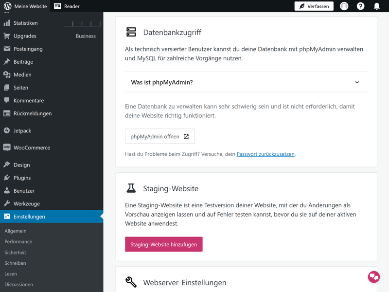Click 'Staging-Website hinzufügen' button
This screenshot has width=389, height=292.
(163, 244)
